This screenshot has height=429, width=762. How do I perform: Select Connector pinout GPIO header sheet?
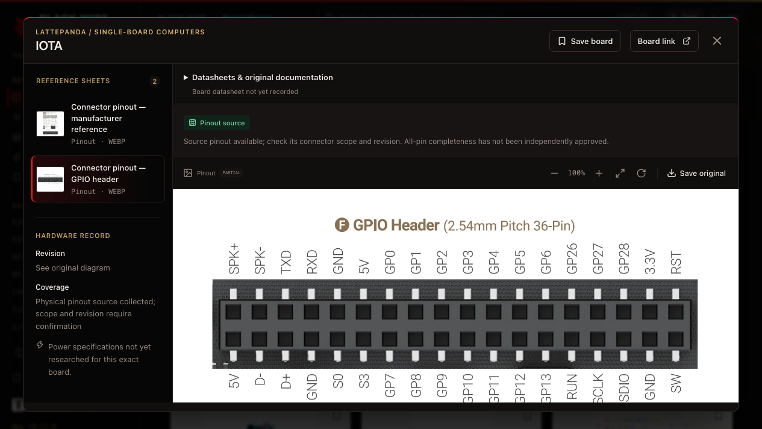[98, 179]
